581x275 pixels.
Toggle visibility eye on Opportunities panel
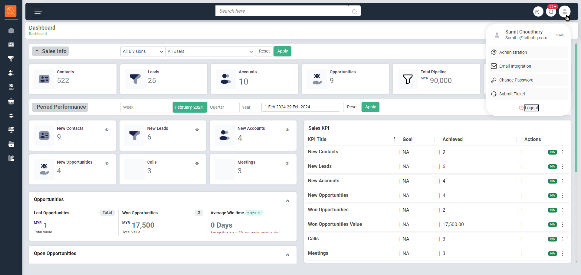tap(287, 201)
